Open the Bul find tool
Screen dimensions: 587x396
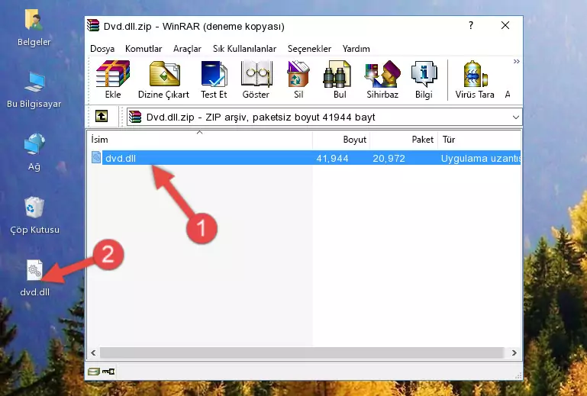pos(339,79)
